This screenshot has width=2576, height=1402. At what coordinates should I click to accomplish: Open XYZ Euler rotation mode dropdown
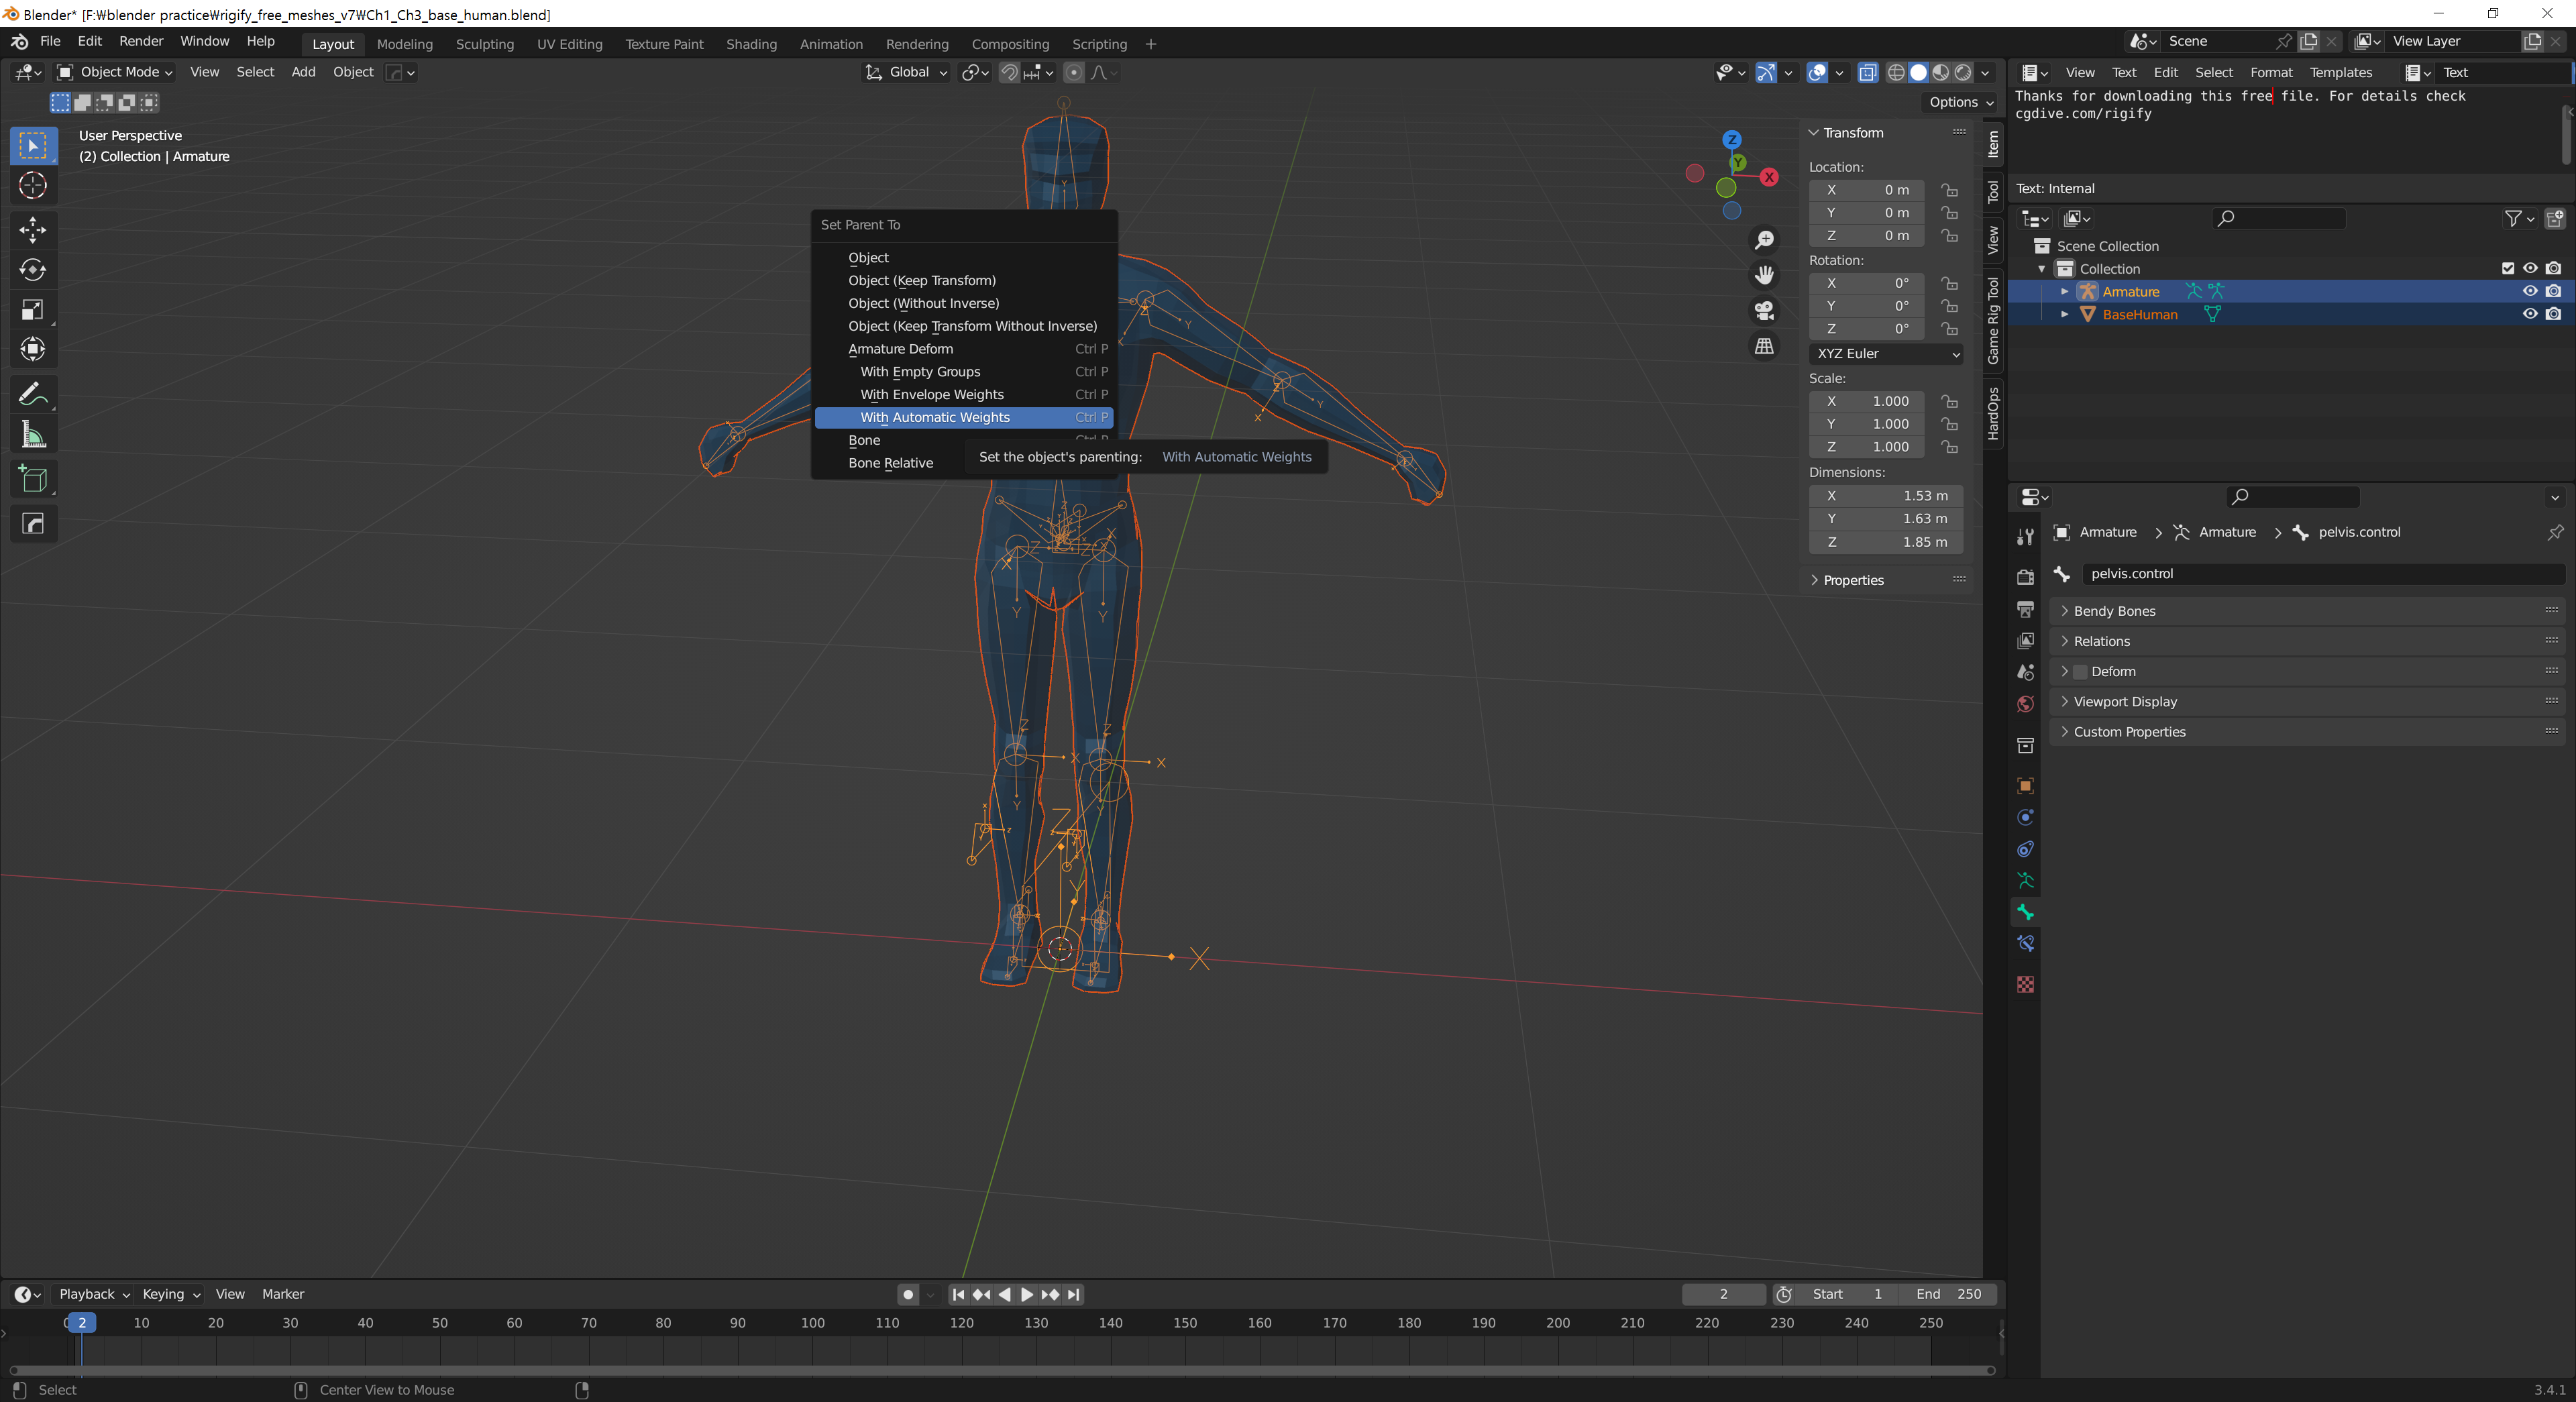(1886, 353)
